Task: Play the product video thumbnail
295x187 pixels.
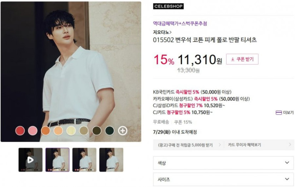Action: [30, 160]
